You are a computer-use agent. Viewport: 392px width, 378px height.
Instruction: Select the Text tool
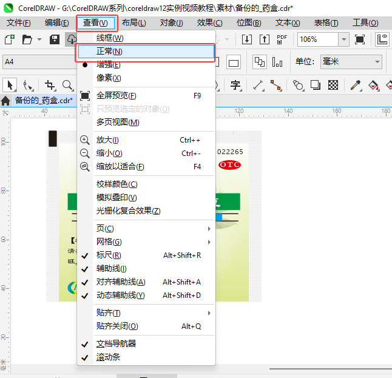tap(235, 86)
